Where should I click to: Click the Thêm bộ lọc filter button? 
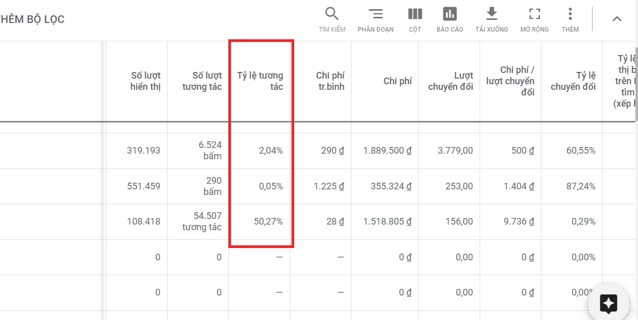[x=32, y=19]
